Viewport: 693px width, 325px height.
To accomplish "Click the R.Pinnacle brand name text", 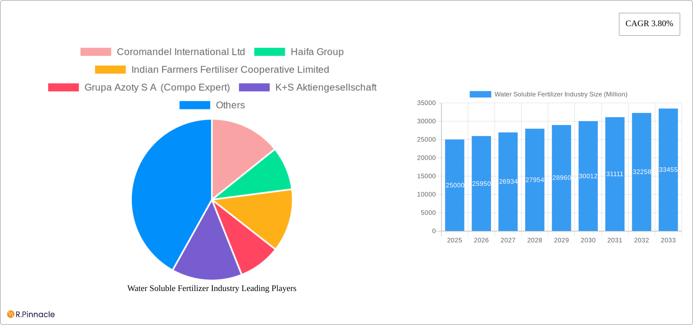I will (x=35, y=314).
